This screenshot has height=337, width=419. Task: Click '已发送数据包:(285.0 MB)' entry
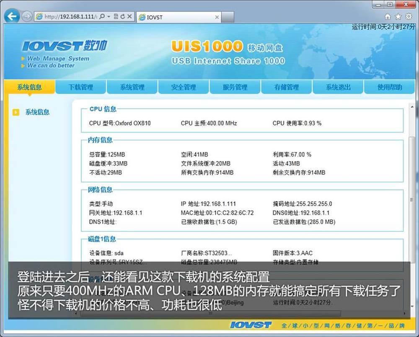coord(304,222)
